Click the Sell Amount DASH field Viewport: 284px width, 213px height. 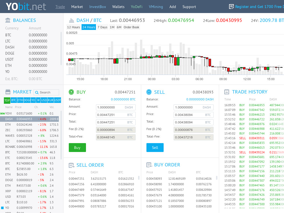pos(193,107)
